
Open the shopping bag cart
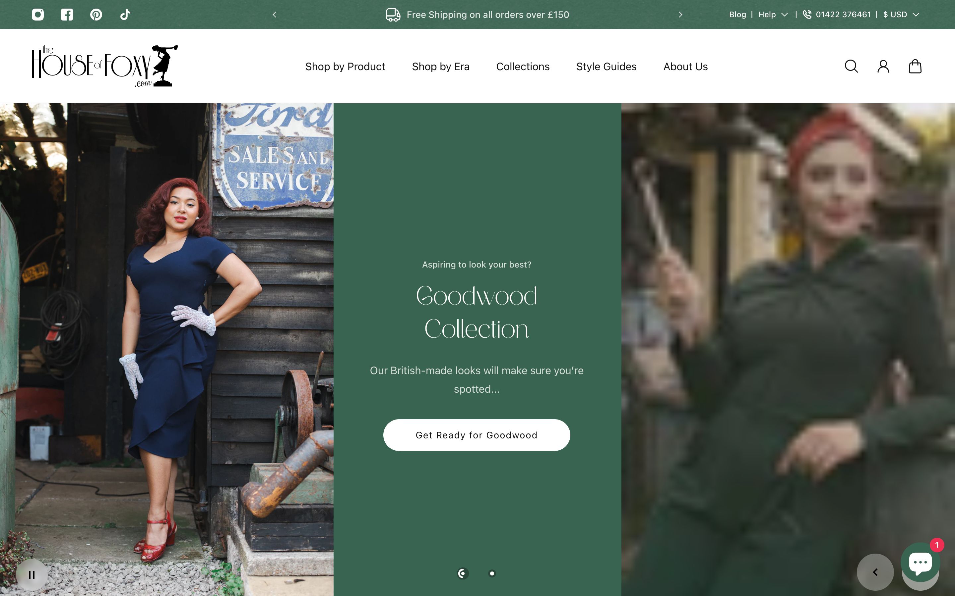tap(915, 66)
